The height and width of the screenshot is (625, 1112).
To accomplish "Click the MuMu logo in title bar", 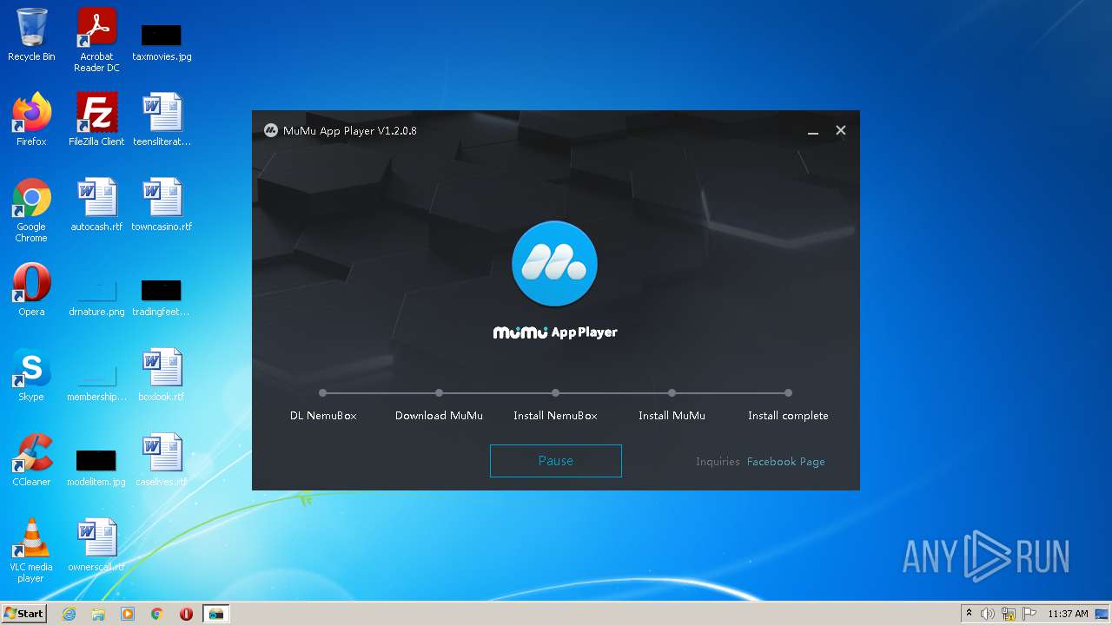I will point(271,131).
